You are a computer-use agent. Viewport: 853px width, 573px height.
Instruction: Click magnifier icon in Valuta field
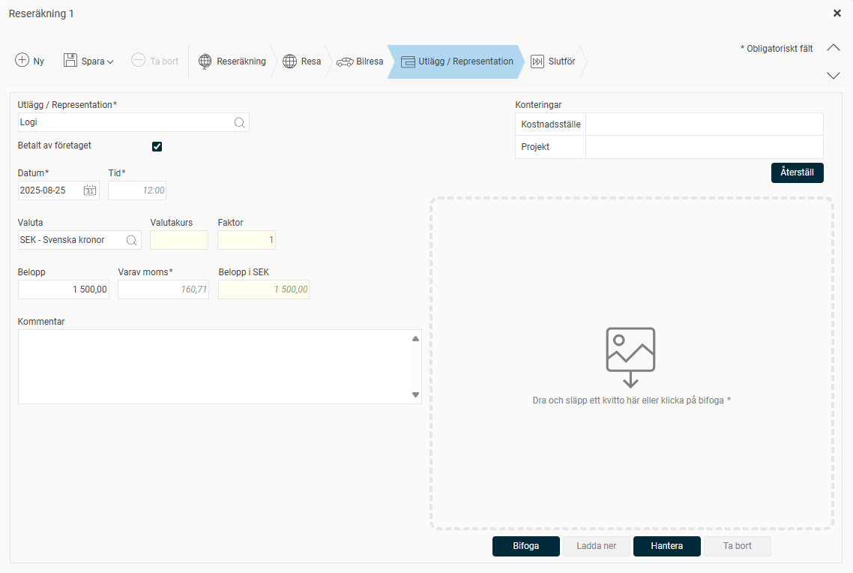(131, 240)
